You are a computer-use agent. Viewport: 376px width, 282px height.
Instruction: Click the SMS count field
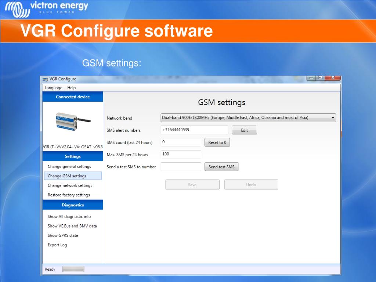tap(181, 142)
